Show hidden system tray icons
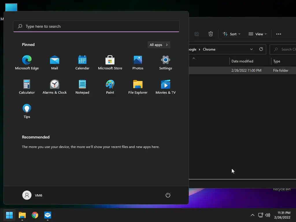The height and width of the screenshot is (222, 296). click(x=253, y=215)
